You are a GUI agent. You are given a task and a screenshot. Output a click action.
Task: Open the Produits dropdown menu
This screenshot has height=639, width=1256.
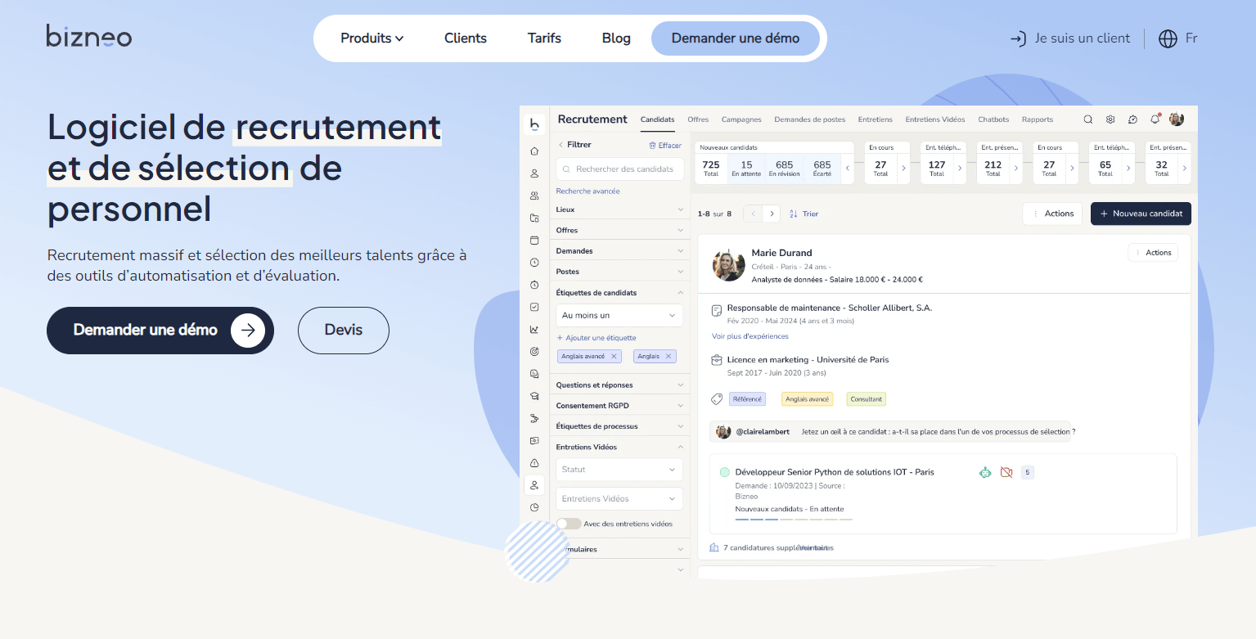[x=372, y=38]
